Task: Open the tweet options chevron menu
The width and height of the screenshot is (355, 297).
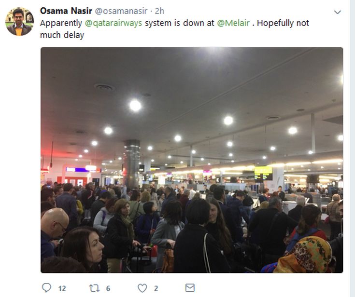Action: [x=337, y=12]
